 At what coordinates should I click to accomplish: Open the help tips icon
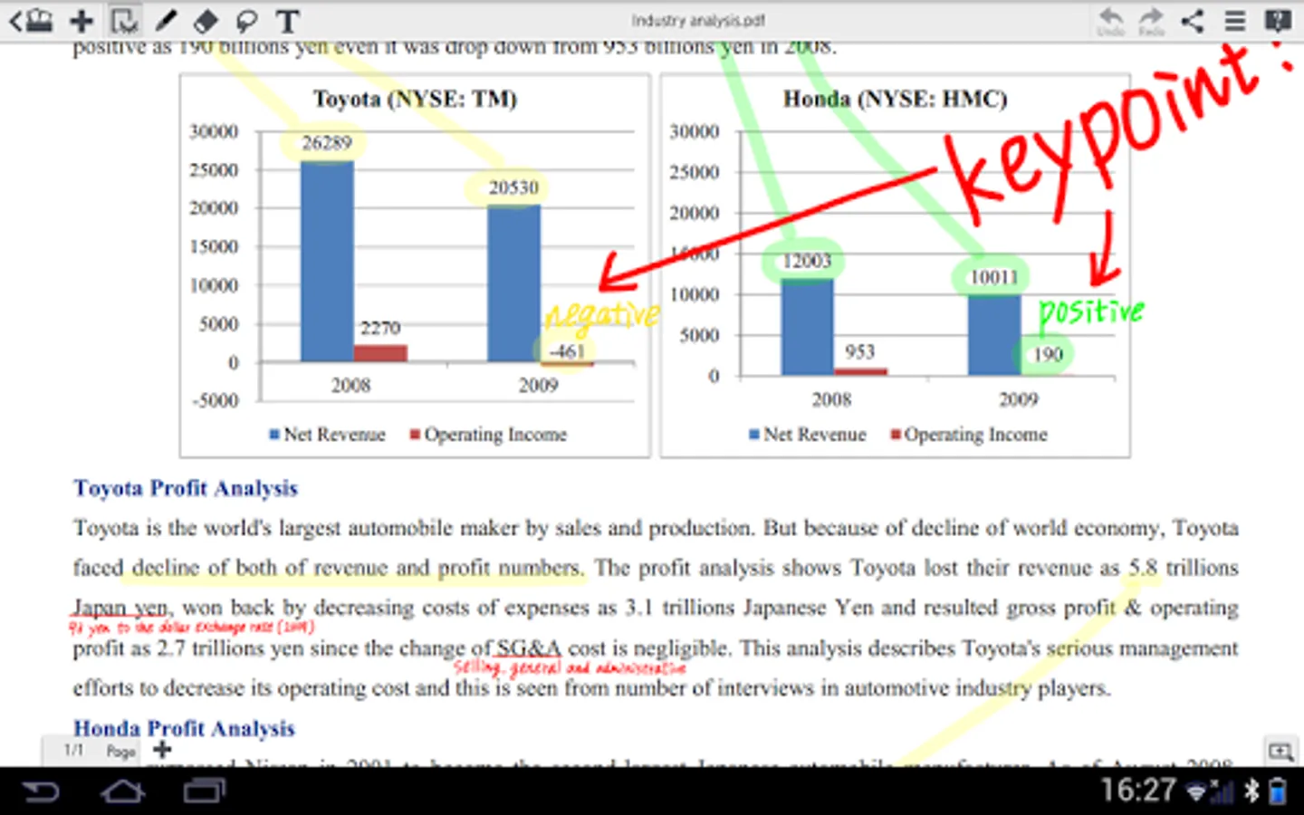[x=1278, y=20]
